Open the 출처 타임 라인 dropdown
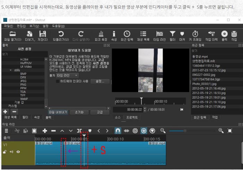The width and height of the screenshot is (243, 170). (x=67, y=75)
